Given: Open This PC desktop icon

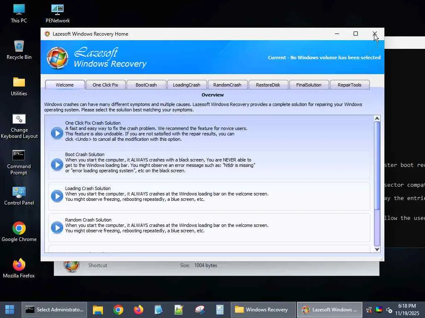Looking at the screenshot, I should (x=19, y=13).
